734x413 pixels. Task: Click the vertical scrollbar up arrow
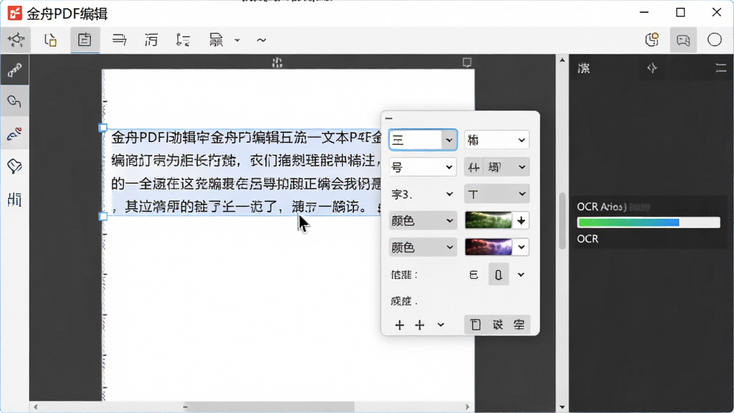tap(562, 60)
